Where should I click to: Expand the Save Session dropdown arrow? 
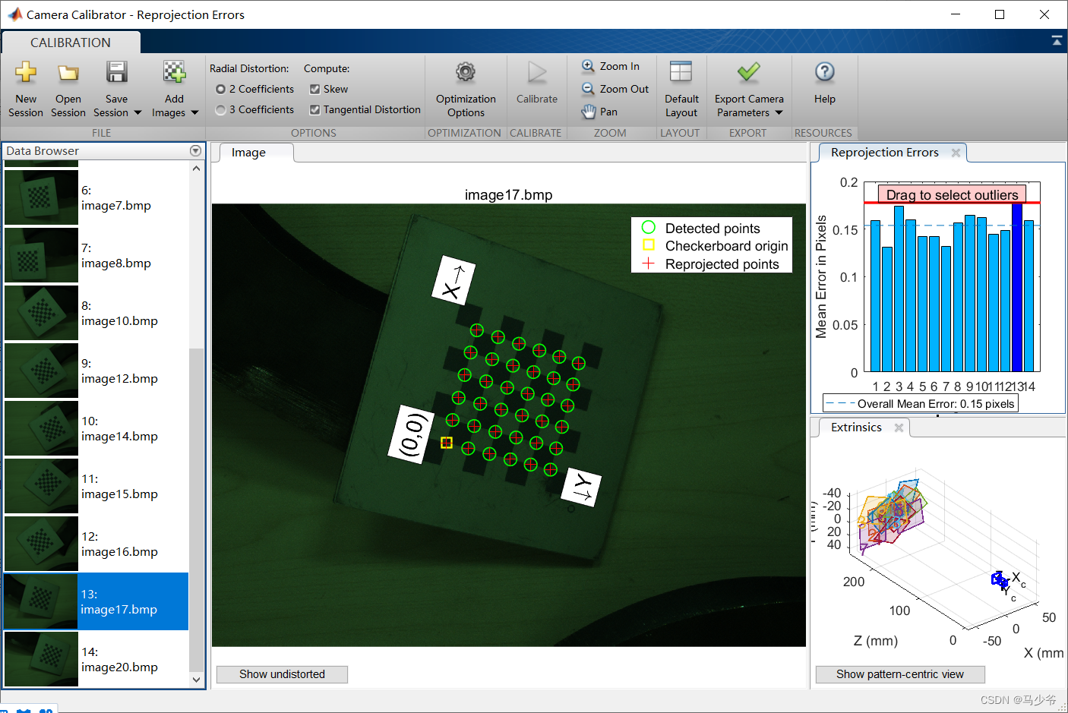click(x=137, y=113)
